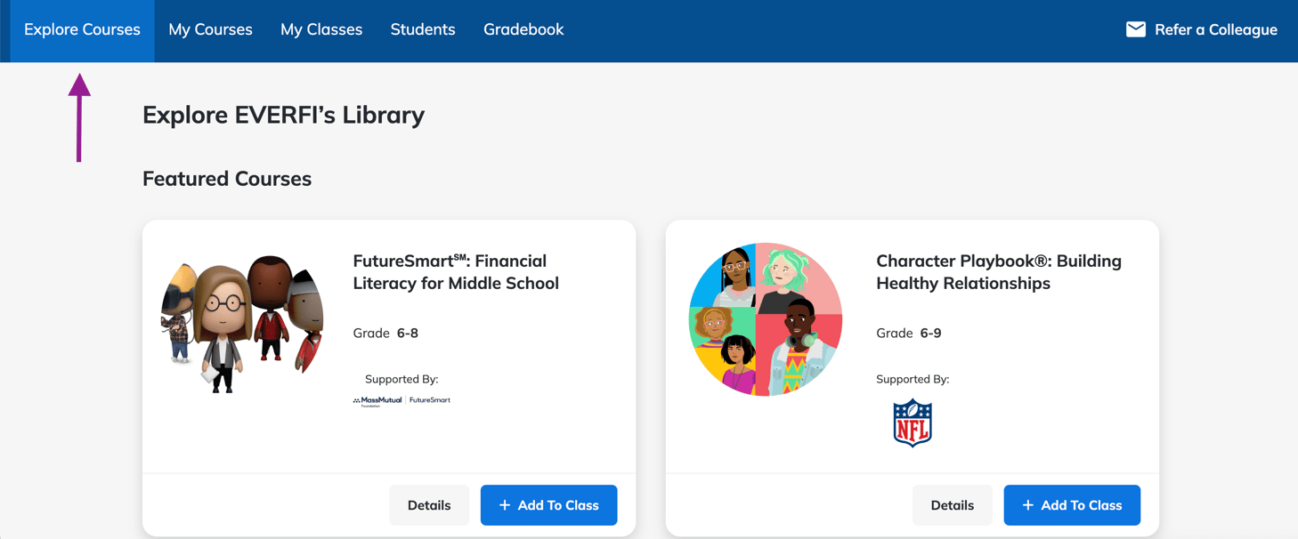This screenshot has width=1298, height=539.
Task: Open the Character Playbook circular thumbnail
Action: pyautogui.click(x=766, y=319)
